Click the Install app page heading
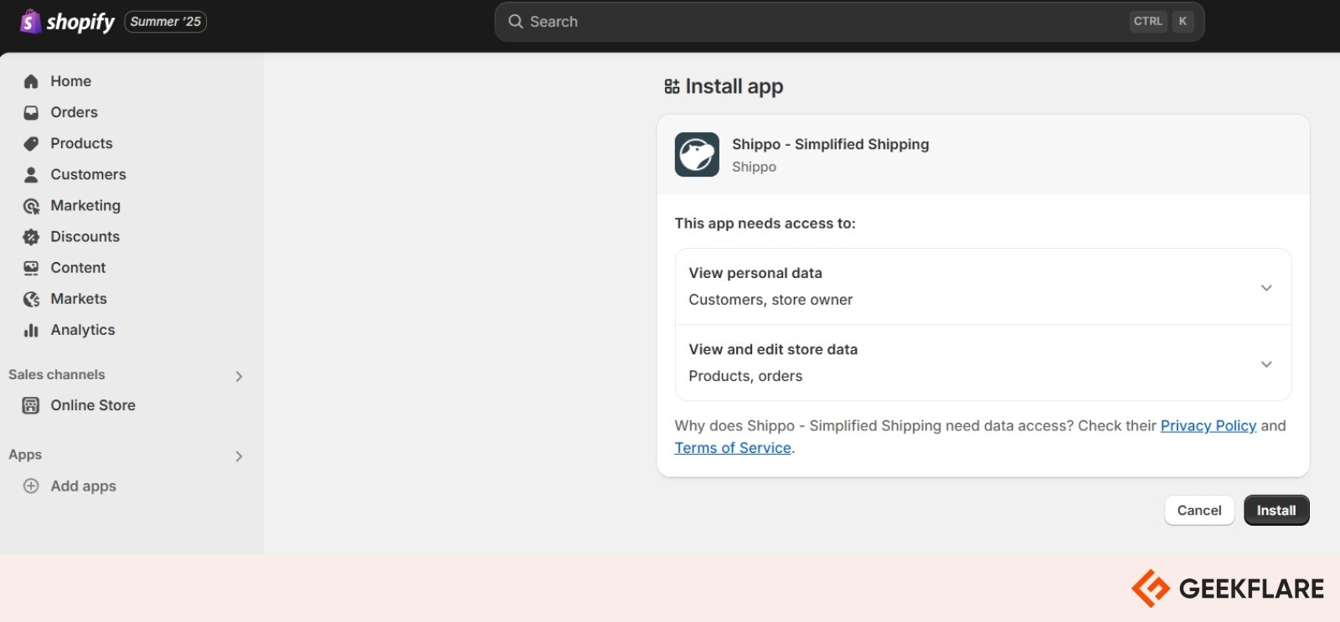The image size is (1340, 622). point(734,86)
